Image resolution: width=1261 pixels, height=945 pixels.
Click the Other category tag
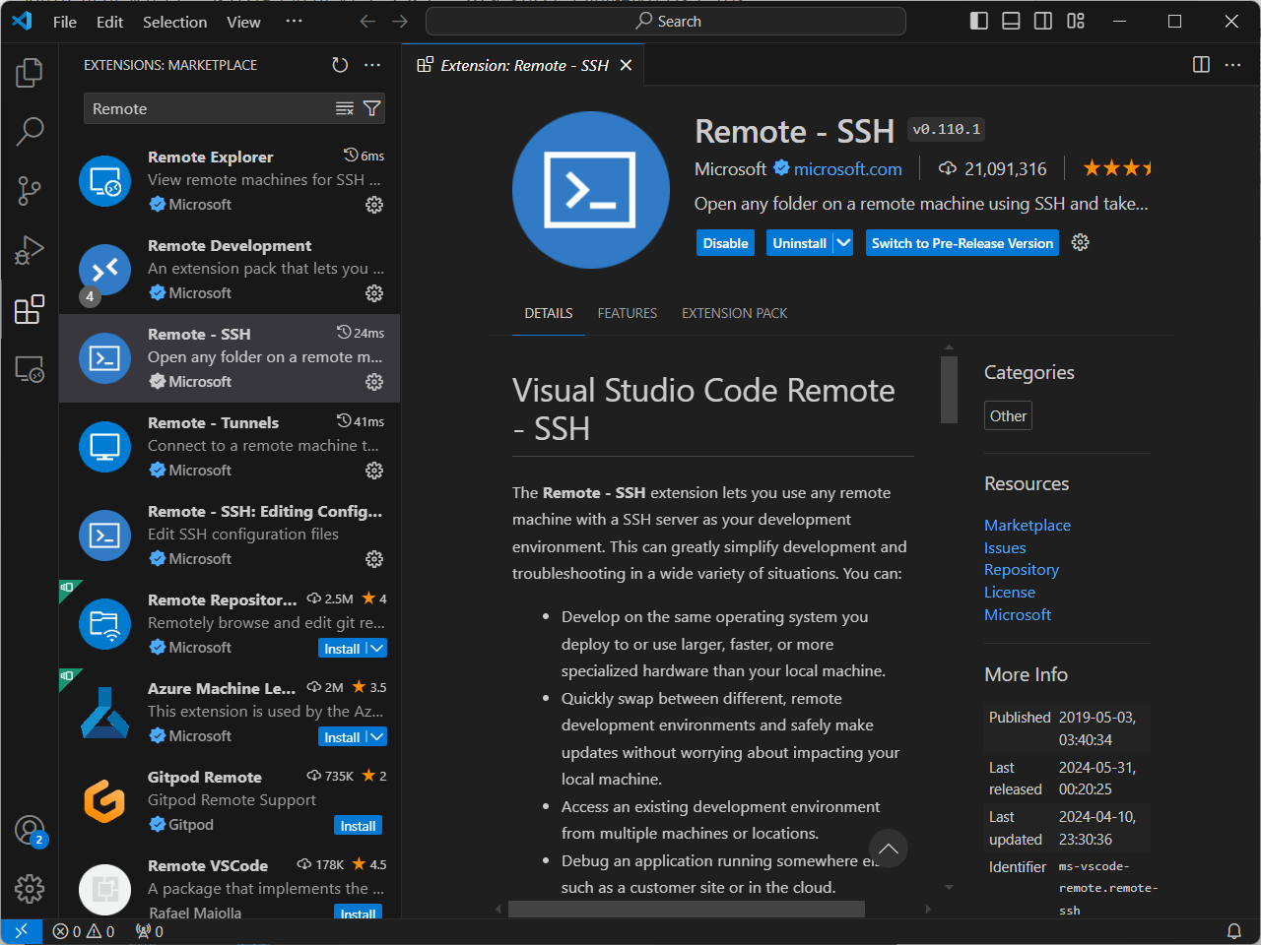click(1008, 416)
